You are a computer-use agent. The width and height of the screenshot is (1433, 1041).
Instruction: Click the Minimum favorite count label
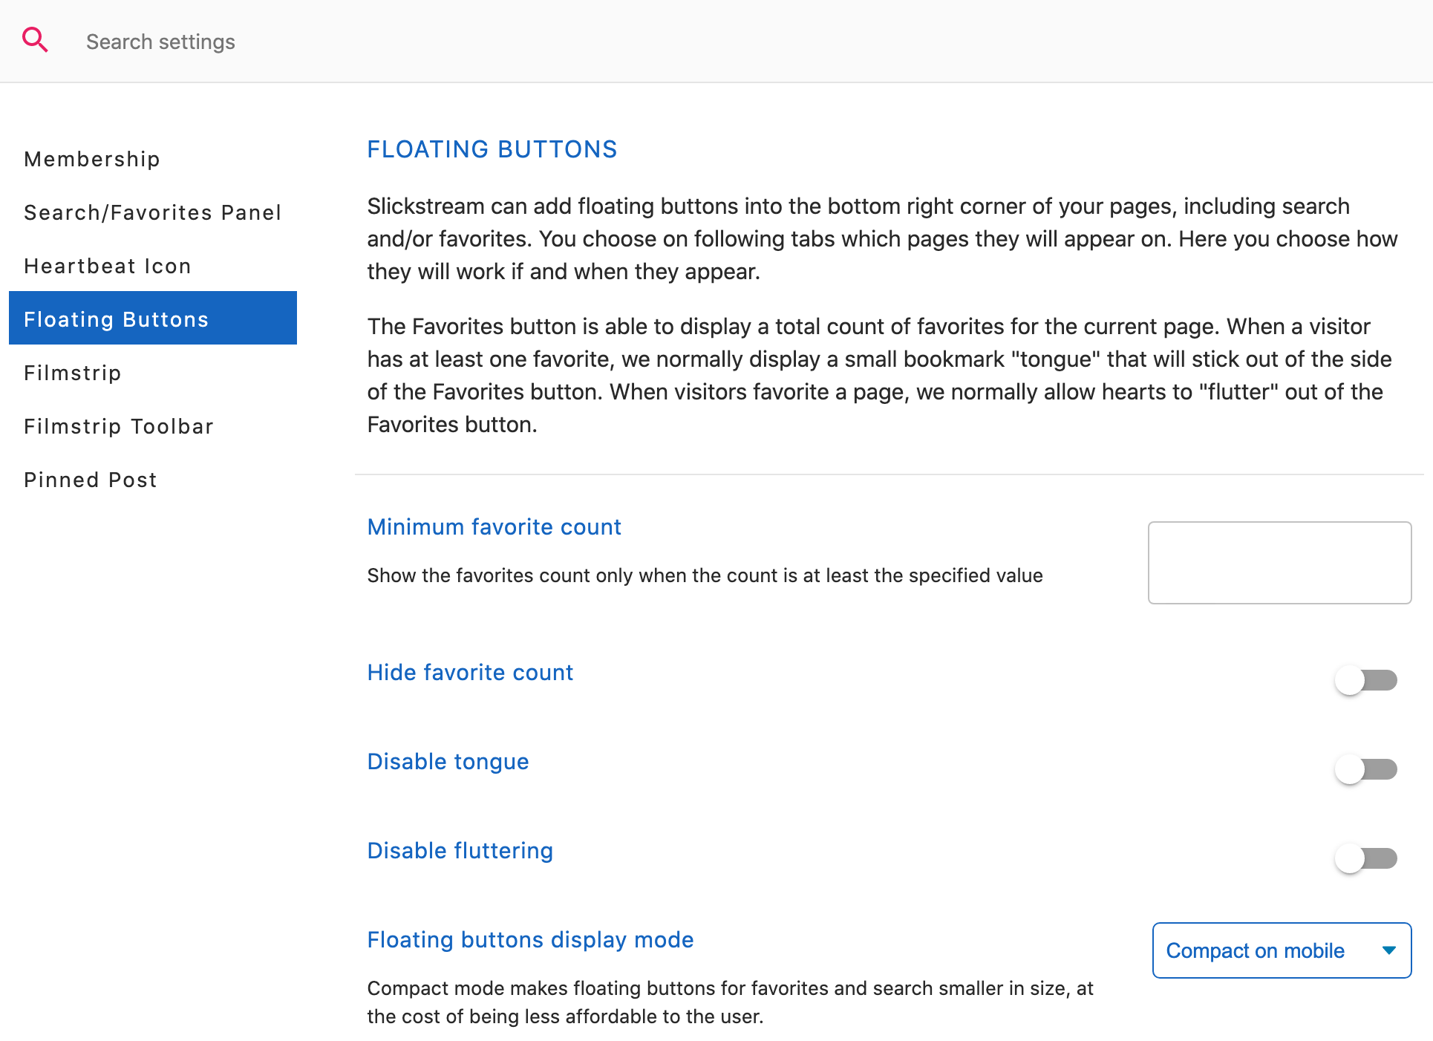[x=494, y=527]
